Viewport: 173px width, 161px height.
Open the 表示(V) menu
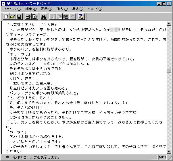pos(47,9)
